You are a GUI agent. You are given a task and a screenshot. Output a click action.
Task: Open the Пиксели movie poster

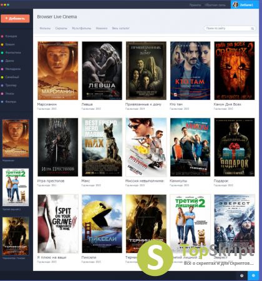[x=102, y=224]
